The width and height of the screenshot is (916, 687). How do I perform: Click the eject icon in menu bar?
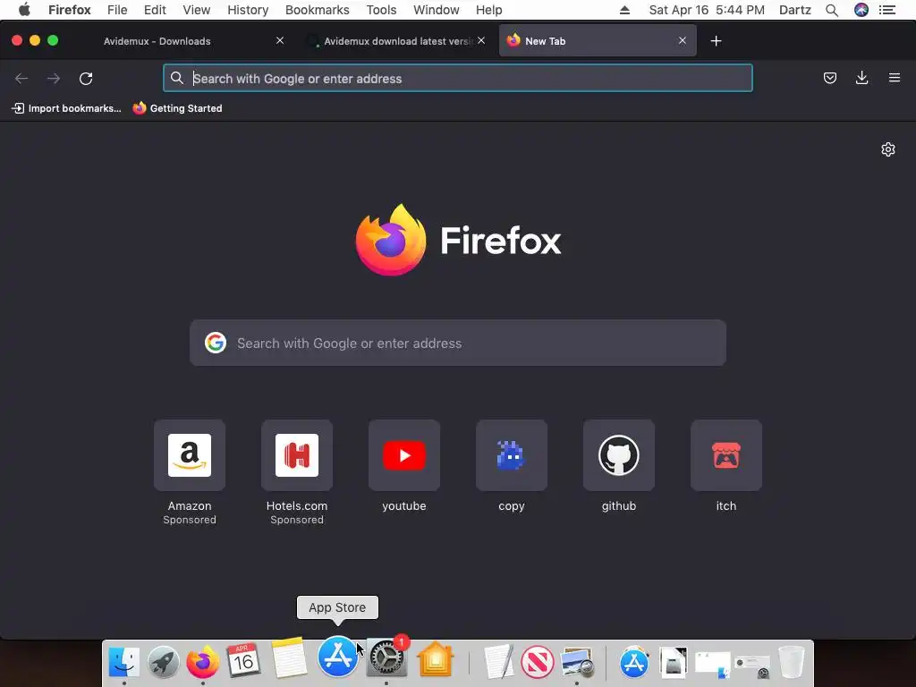click(x=625, y=10)
